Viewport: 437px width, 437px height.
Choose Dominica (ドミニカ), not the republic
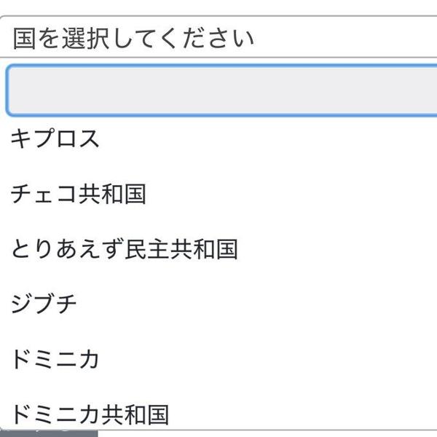pyautogui.click(x=55, y=359)
